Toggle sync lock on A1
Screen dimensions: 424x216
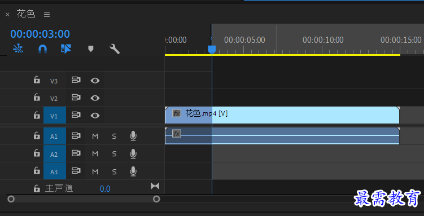pos(76,135)
